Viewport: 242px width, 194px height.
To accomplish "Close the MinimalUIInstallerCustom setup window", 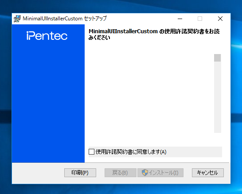I will tap(220, 19).
